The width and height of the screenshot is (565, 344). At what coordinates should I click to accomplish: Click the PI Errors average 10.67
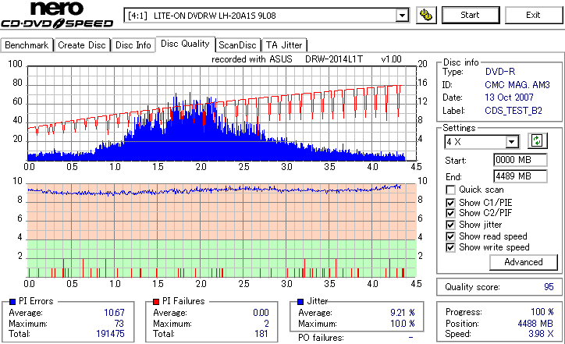coord(114,313)
